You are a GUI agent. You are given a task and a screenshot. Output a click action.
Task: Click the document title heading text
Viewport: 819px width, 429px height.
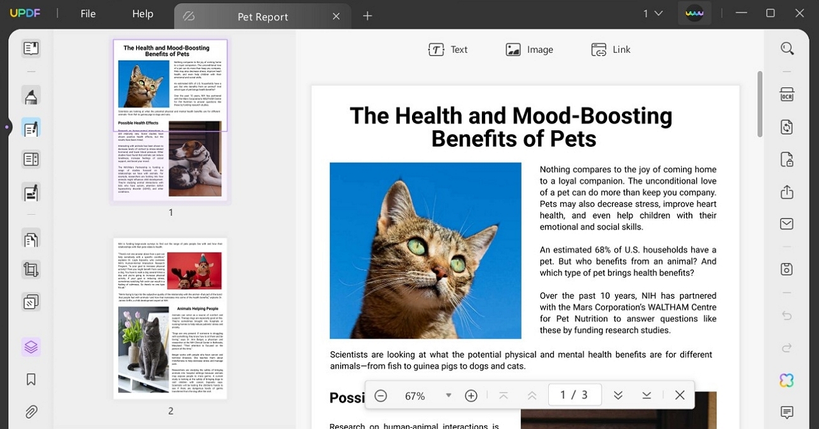[x=511, y=127]
